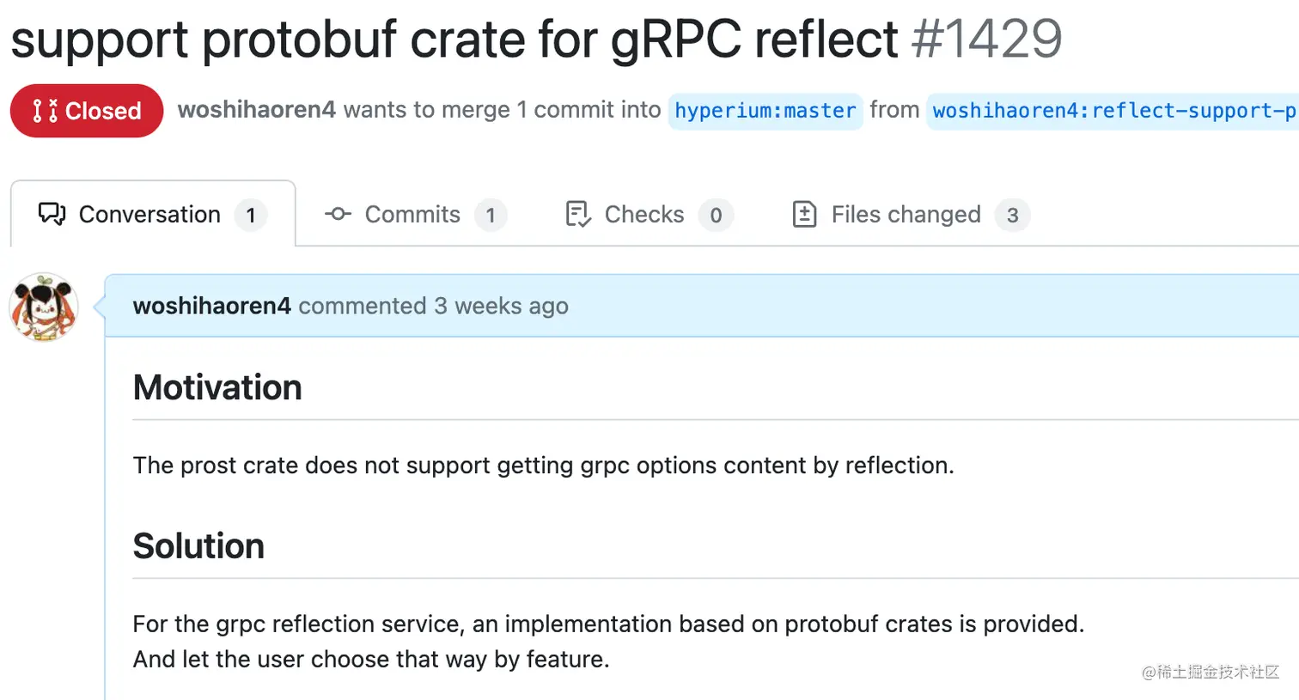Click the Conversation count badge showing 1
This screenshot has width=1299, height=700.
251,215
